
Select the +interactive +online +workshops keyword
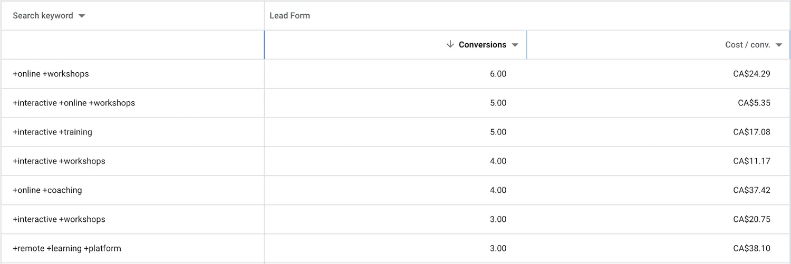[x=74, y=103]
